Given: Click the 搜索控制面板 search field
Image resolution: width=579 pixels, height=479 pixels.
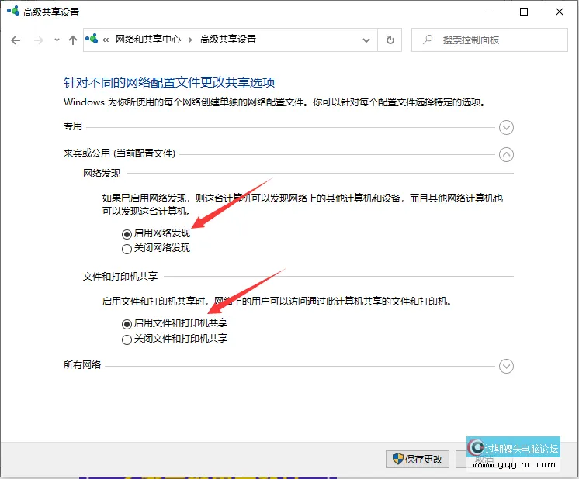Looking at the screenshot, I should [x=490, y=40].
